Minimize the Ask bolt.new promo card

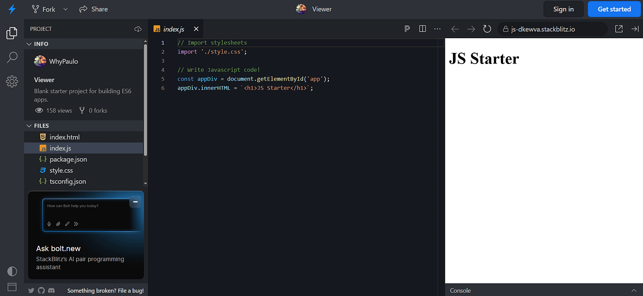pos(135,202)
